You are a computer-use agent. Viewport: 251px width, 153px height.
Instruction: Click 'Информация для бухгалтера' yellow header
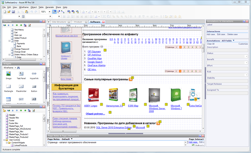click(66, 87)
